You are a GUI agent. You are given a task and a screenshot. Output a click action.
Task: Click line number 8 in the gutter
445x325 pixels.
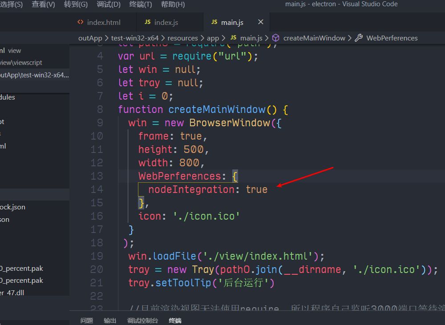click(100, 109)
